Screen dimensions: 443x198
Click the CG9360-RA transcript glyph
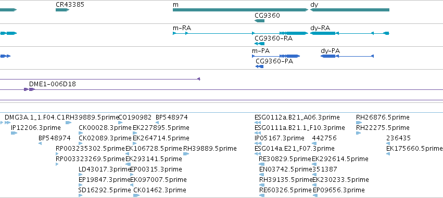click(x=259, y=44)
